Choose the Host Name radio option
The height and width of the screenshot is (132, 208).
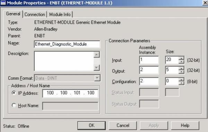(14, 105)
